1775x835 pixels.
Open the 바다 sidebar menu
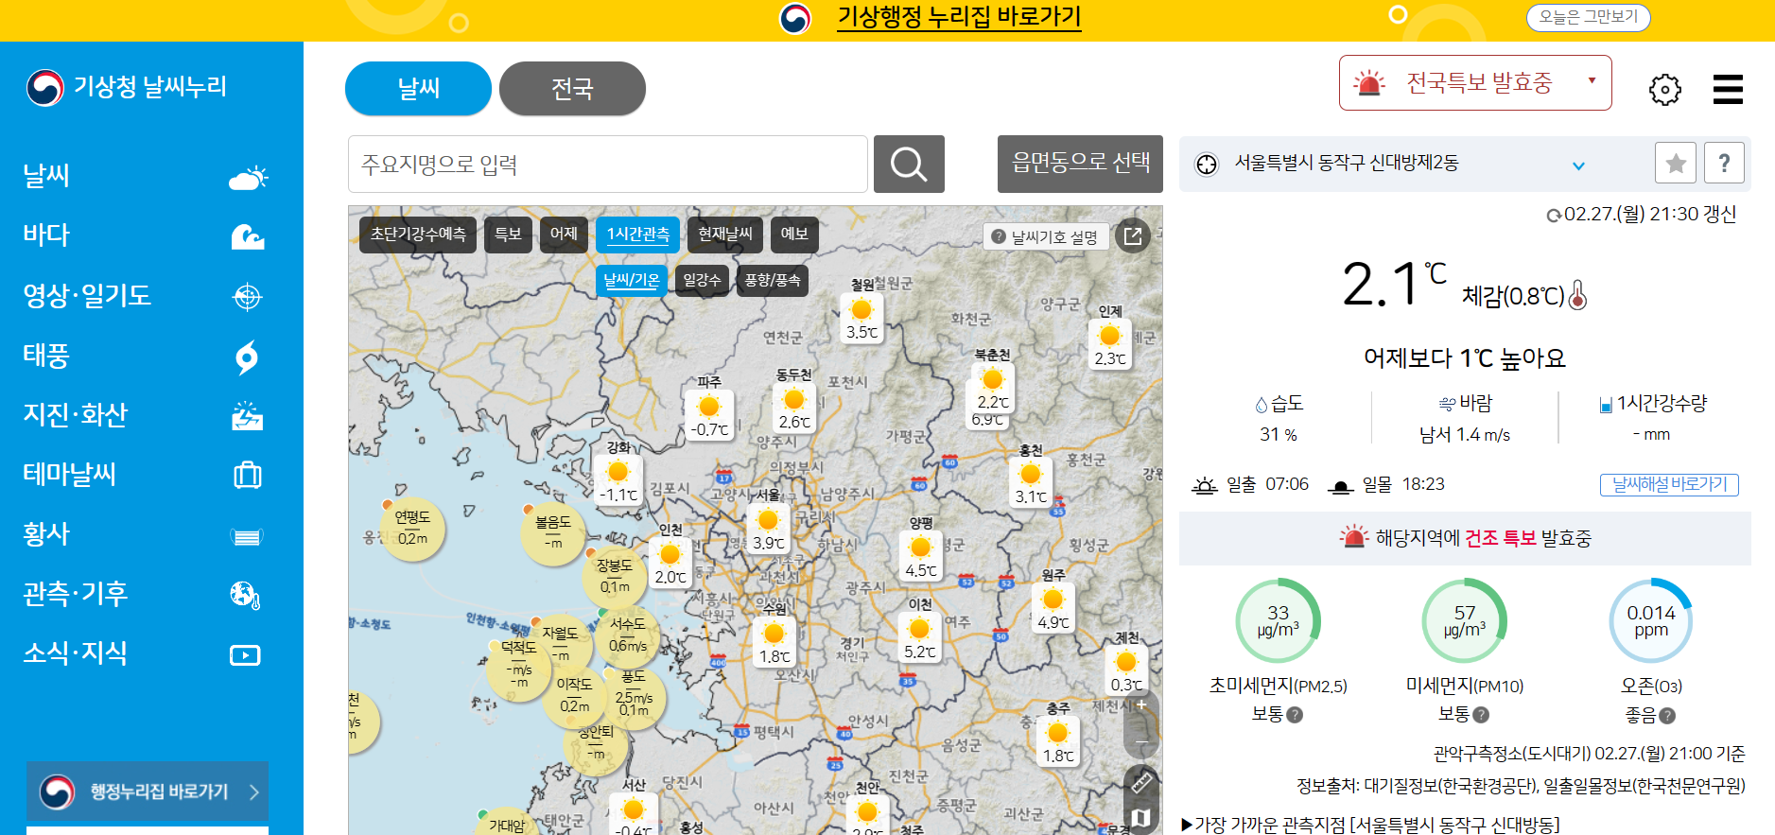[x=46, y=235]
